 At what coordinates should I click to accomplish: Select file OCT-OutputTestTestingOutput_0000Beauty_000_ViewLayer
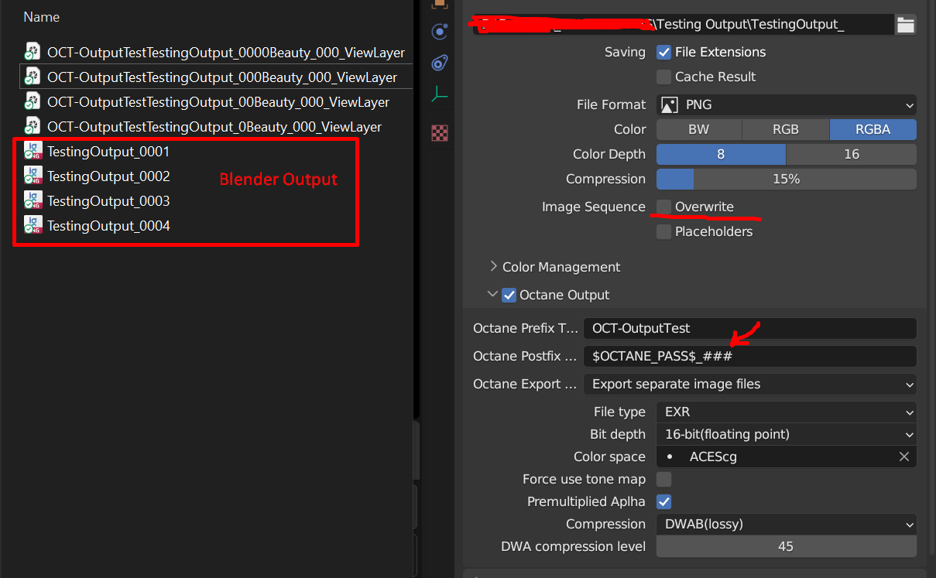(226, 53)
